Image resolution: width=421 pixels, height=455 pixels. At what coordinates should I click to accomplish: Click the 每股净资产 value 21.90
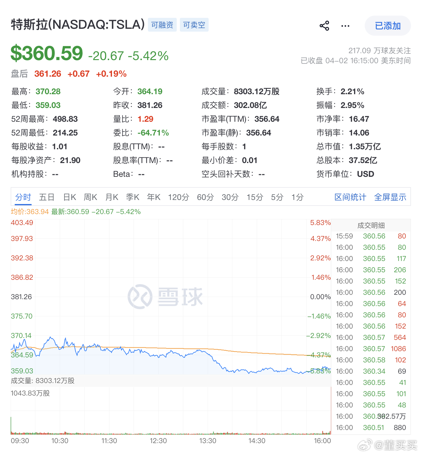70,160
